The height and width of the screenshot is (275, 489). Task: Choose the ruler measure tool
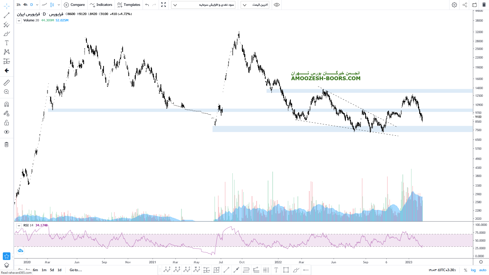point(7,82)
